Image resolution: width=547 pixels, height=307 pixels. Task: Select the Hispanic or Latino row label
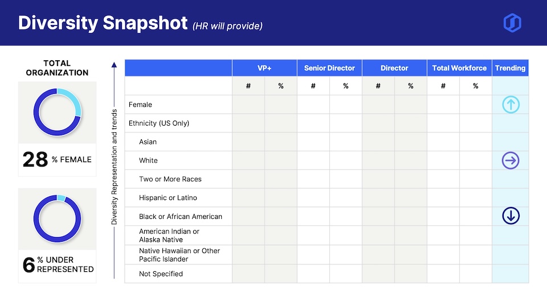click(168, 198)
